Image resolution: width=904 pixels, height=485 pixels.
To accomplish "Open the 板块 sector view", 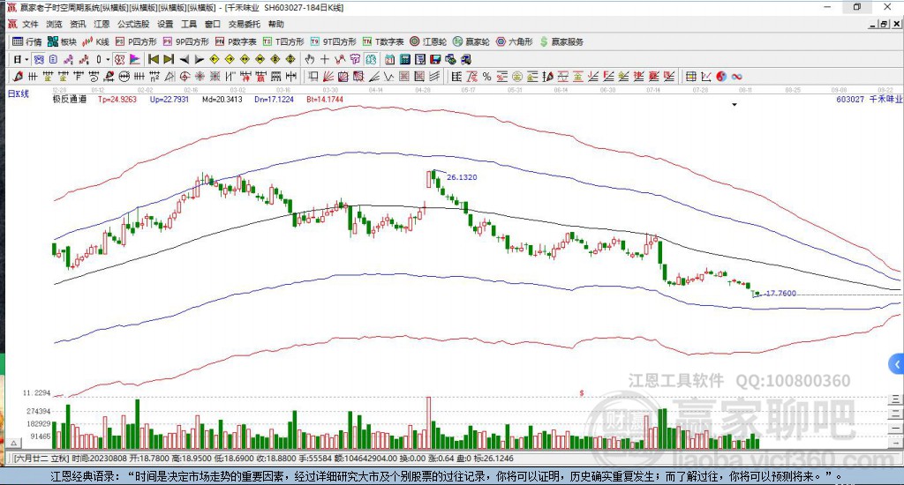I will pos(63,41).
